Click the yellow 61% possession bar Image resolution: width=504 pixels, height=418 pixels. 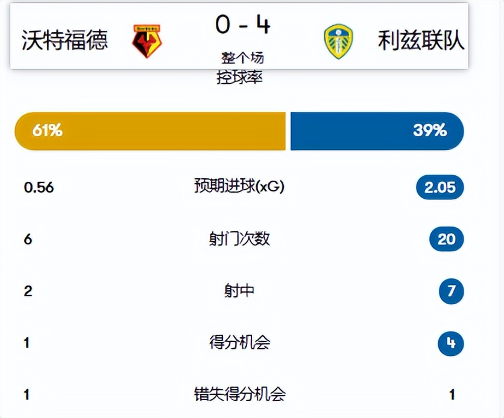coord(150,131)
